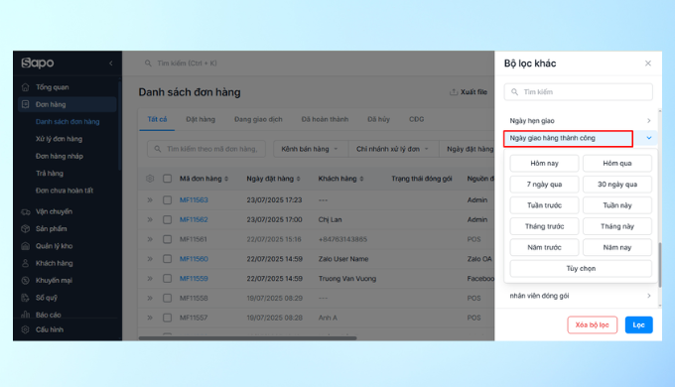Expand row details for order MF11562
Viewport: 675px width, 387px height.
tap(150, 219)
